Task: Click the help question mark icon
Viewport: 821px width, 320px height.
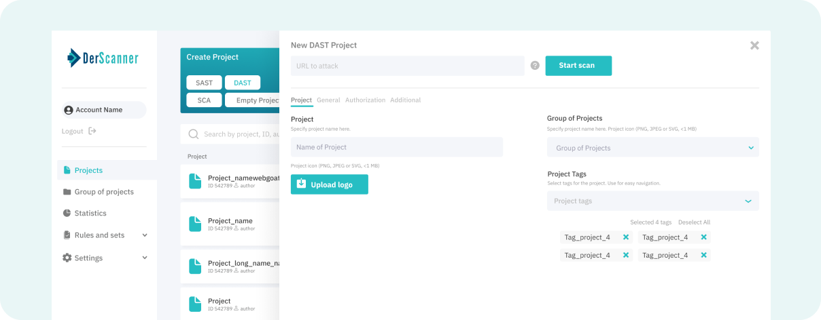Action: pos(535,66)
